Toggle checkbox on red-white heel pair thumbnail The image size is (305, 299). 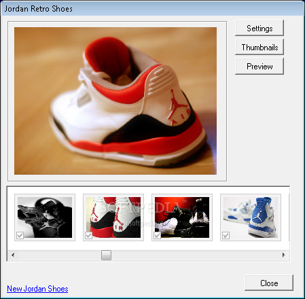click(89, 235)
